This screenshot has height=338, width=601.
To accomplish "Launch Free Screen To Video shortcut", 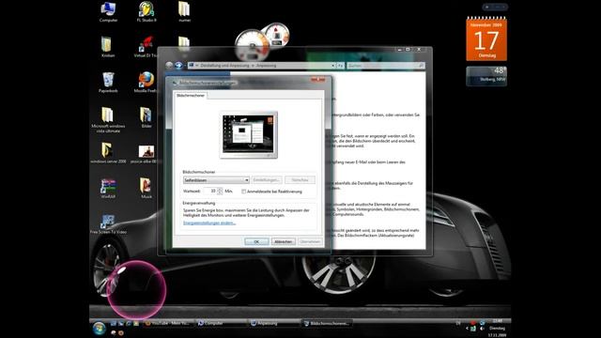I will pyautogui.click(x=108, y=224).
